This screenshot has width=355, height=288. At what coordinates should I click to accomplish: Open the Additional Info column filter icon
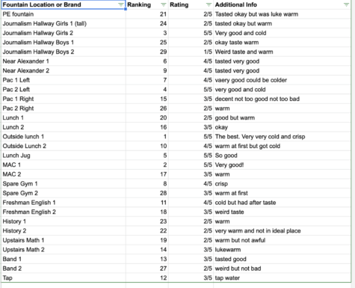pyautogui.click(x=346, y=4)
